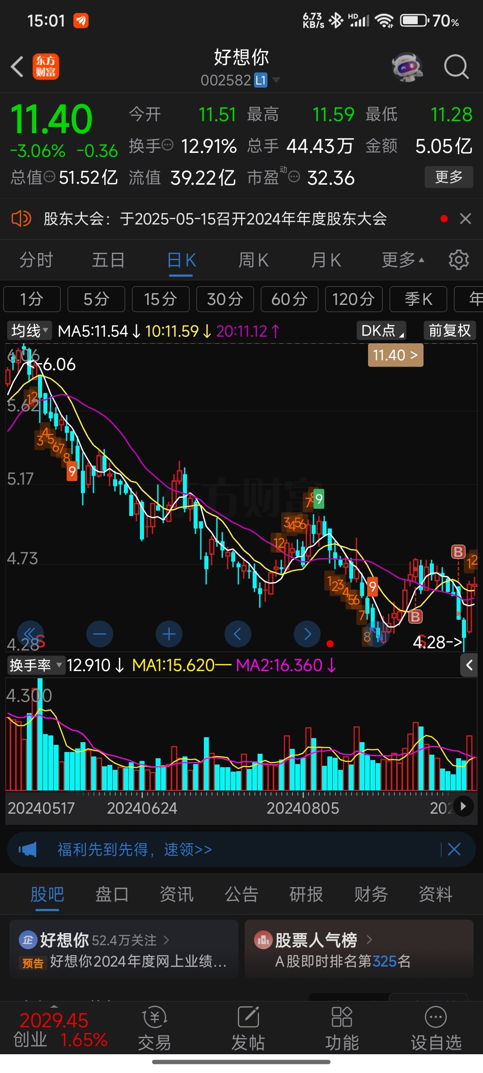Screen dimensions: 483x1073
Task: Tap the megaphone promo icon
Action: point(28,849)
